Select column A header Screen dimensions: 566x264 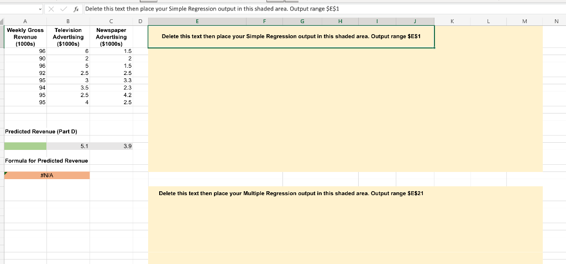pyautogui.click(x=25, y=21)
